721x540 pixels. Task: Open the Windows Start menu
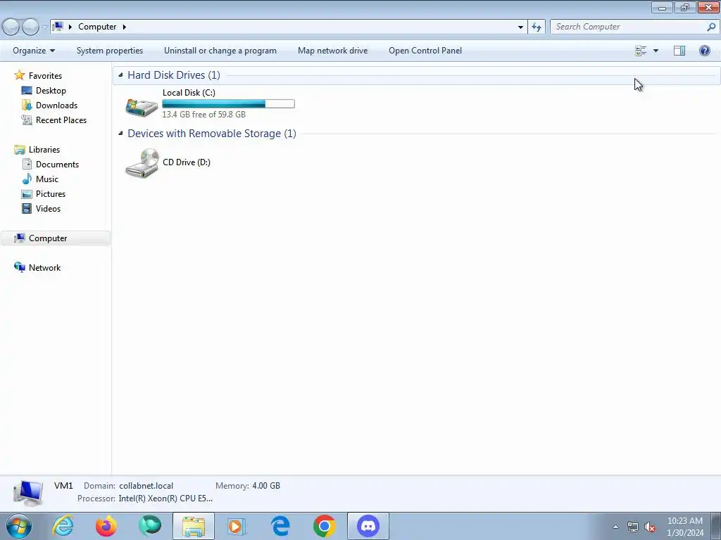click(x=19, y=526)
